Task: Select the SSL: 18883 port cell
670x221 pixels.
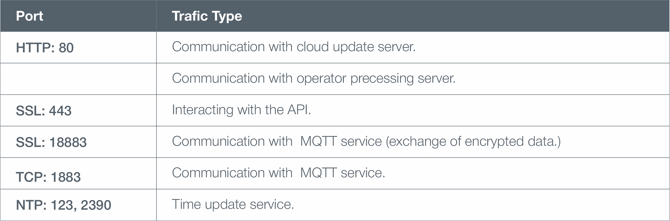Action: [51, 142]
